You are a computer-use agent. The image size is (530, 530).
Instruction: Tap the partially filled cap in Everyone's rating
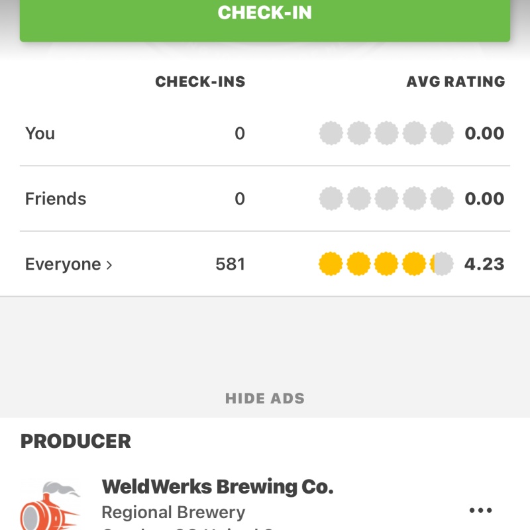click(x=442, y=263)
